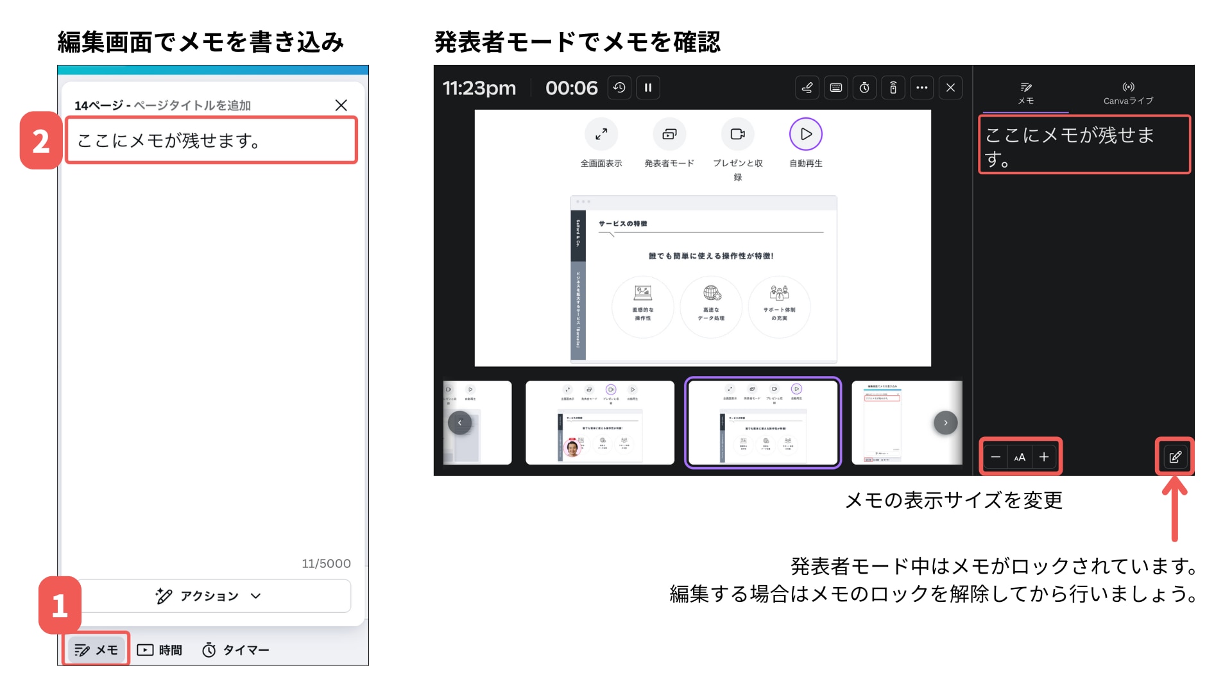Open keyboard shortcuts (magic shortcuts) icon
Image resolution: width=1232 pixels, height=693 pixels.
(x=835, y=88)
